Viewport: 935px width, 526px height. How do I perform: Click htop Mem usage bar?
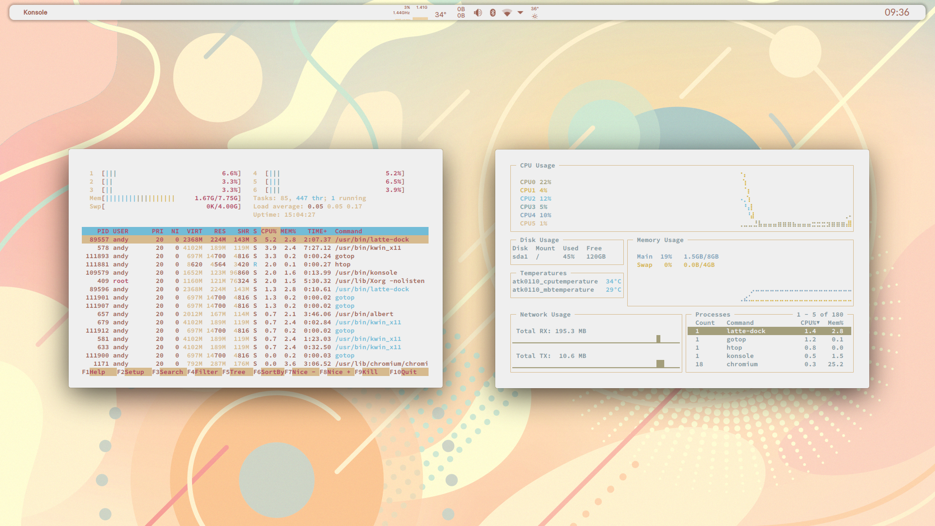pyautogui.click(x=165, y=198)
